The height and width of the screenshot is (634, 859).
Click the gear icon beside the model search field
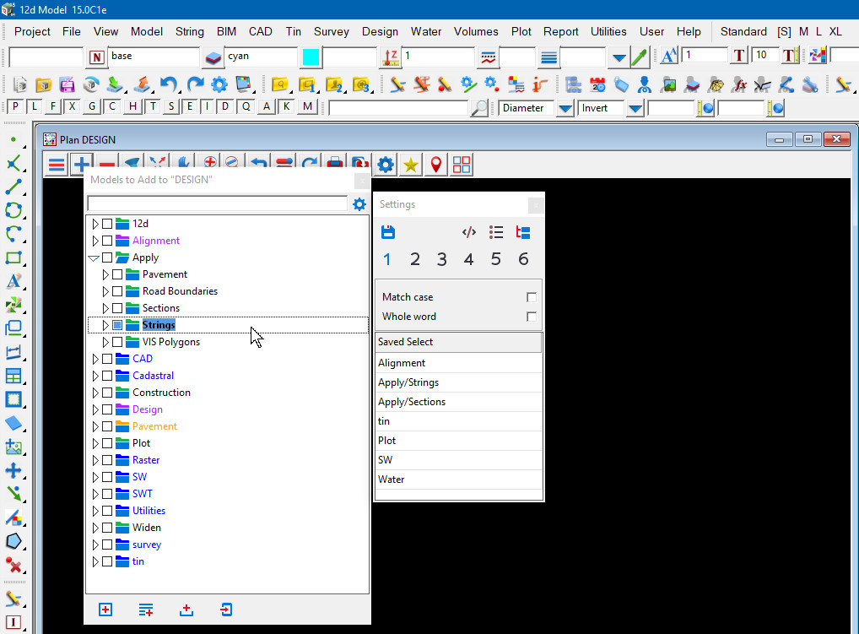(x=359, y=204)
